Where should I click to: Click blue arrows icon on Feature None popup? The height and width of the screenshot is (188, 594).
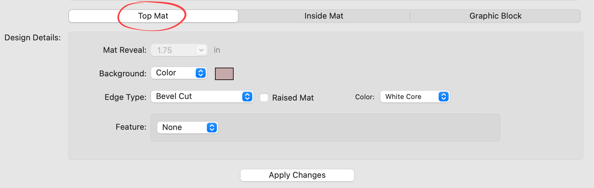(212, 128)
